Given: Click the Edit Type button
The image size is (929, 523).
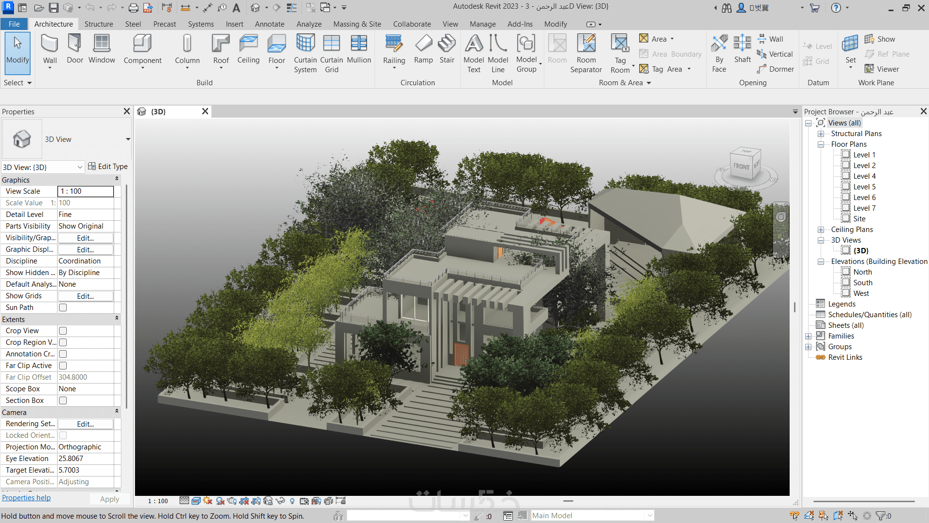Looking at the screenshot, I should pyautogui.click(x=108, y=167).
